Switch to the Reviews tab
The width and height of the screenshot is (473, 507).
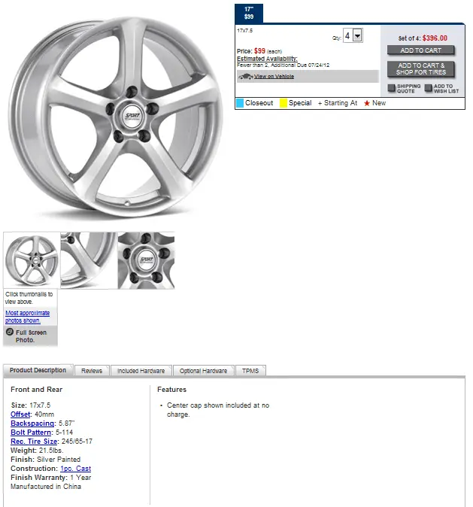[92, 371]
